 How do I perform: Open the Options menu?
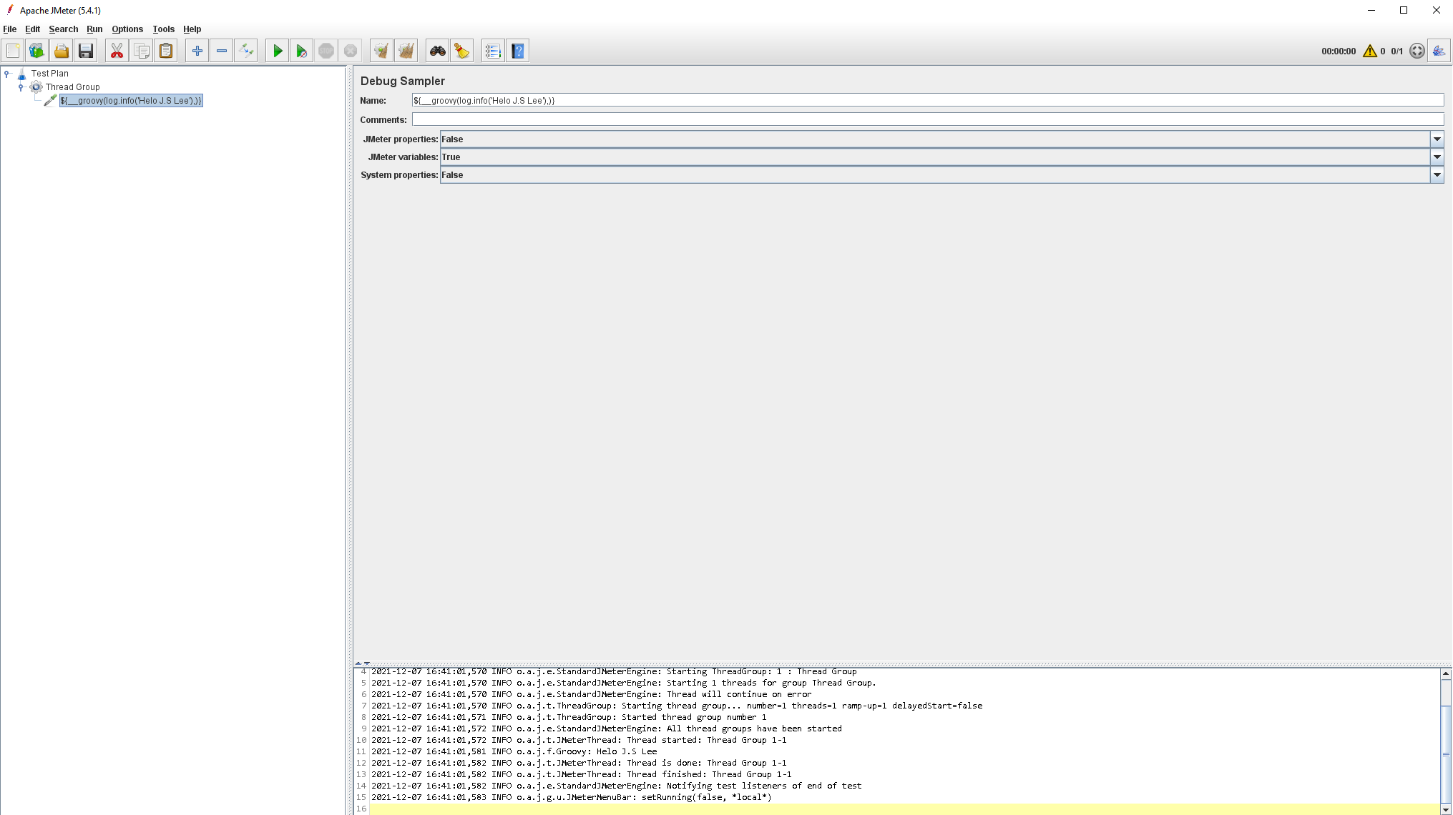click(x=127, y=29)
